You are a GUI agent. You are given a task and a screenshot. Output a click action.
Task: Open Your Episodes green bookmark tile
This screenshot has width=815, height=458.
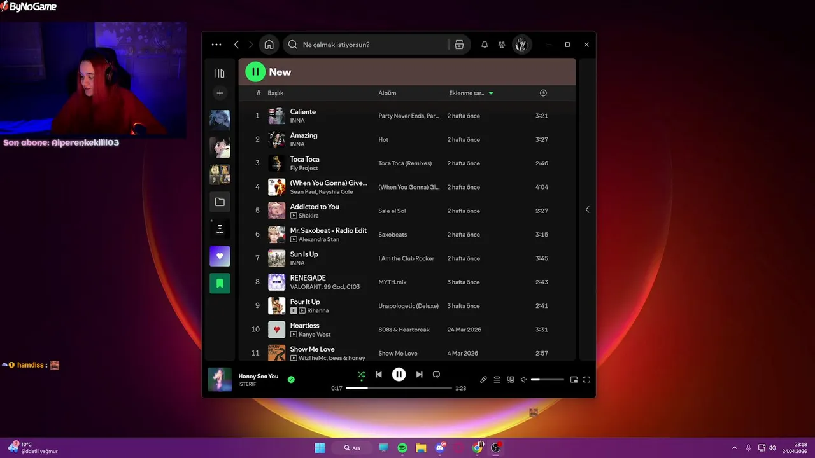[220, 283]
